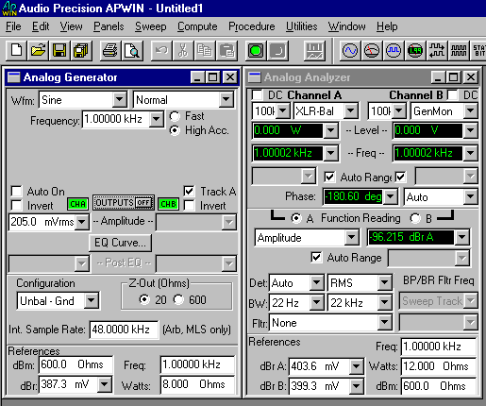The width and height of the screenshot is (486, 406).
Task: Open the Utilities menu
Action: coord(301,26)
